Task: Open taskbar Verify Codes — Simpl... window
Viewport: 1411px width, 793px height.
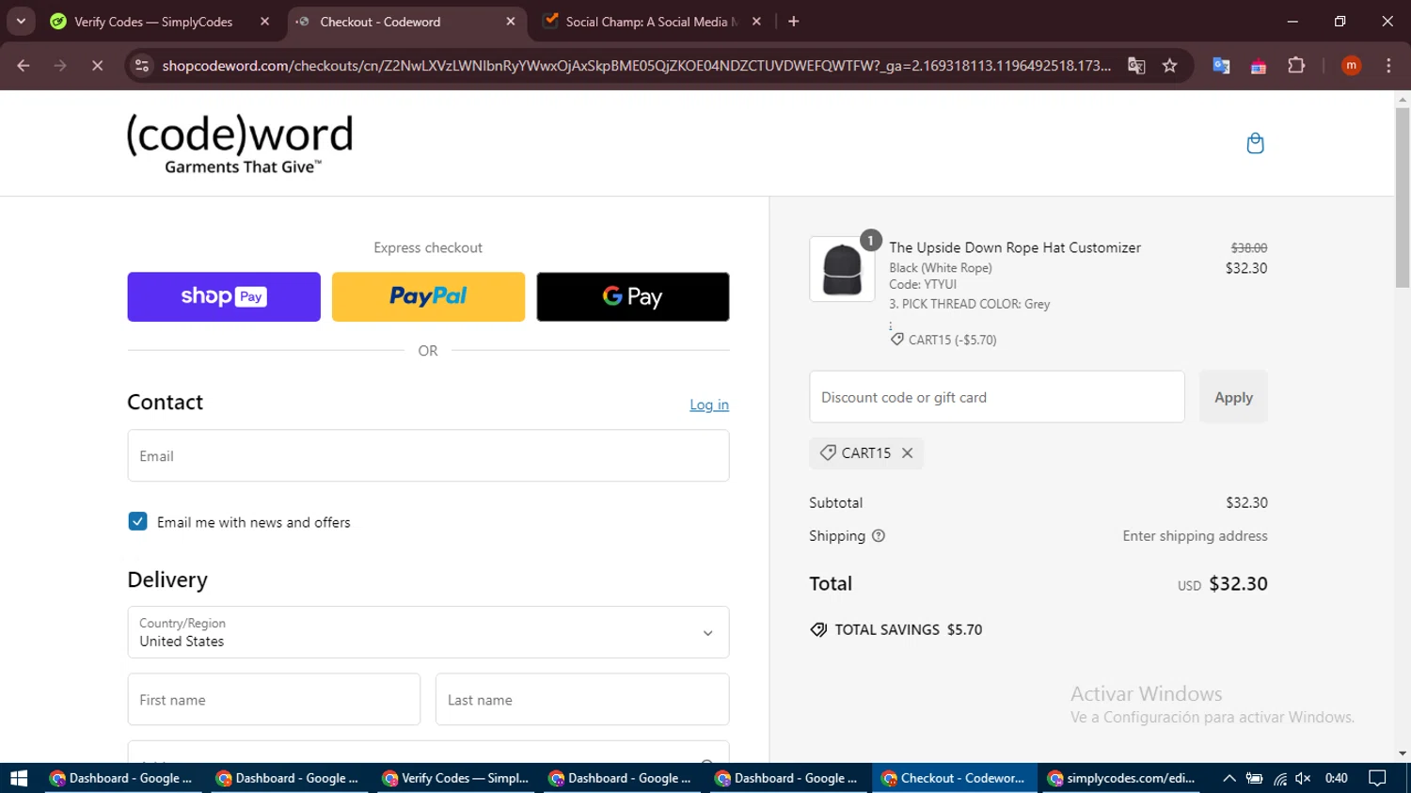Action: [455, 778]
